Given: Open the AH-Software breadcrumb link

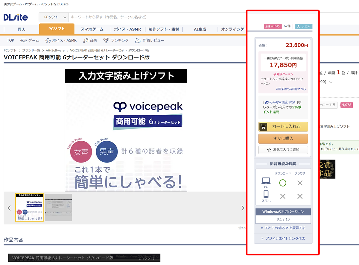Looking at the screenshot, I should pos(55,50).
